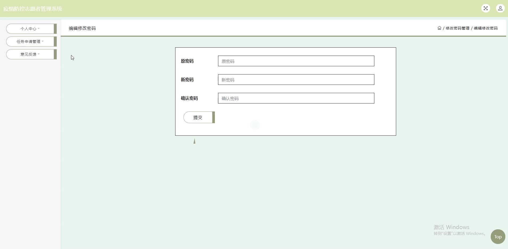
Task: Submit the form with 提交 button
Action: click(x=199, y=117)
